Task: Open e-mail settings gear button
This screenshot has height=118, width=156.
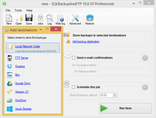Action: click(145, 58)
